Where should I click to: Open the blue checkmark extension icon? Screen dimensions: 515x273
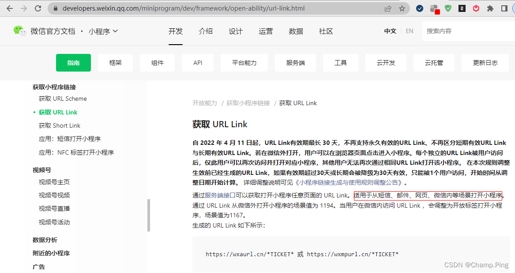[x=419, y=8]
